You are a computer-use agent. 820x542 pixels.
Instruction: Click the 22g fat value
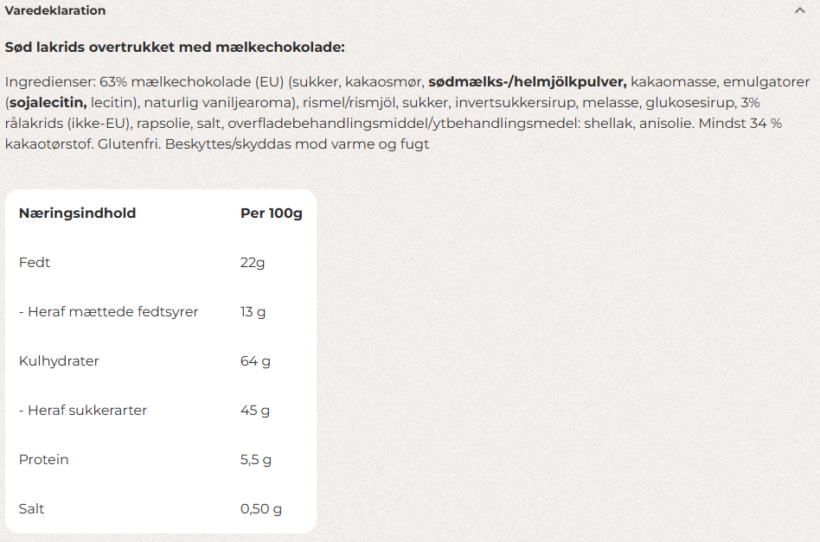tap(253, 263)
